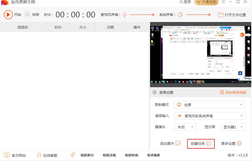Click 录制画面调整 adjust recording screen

click(x=233, y=92)
